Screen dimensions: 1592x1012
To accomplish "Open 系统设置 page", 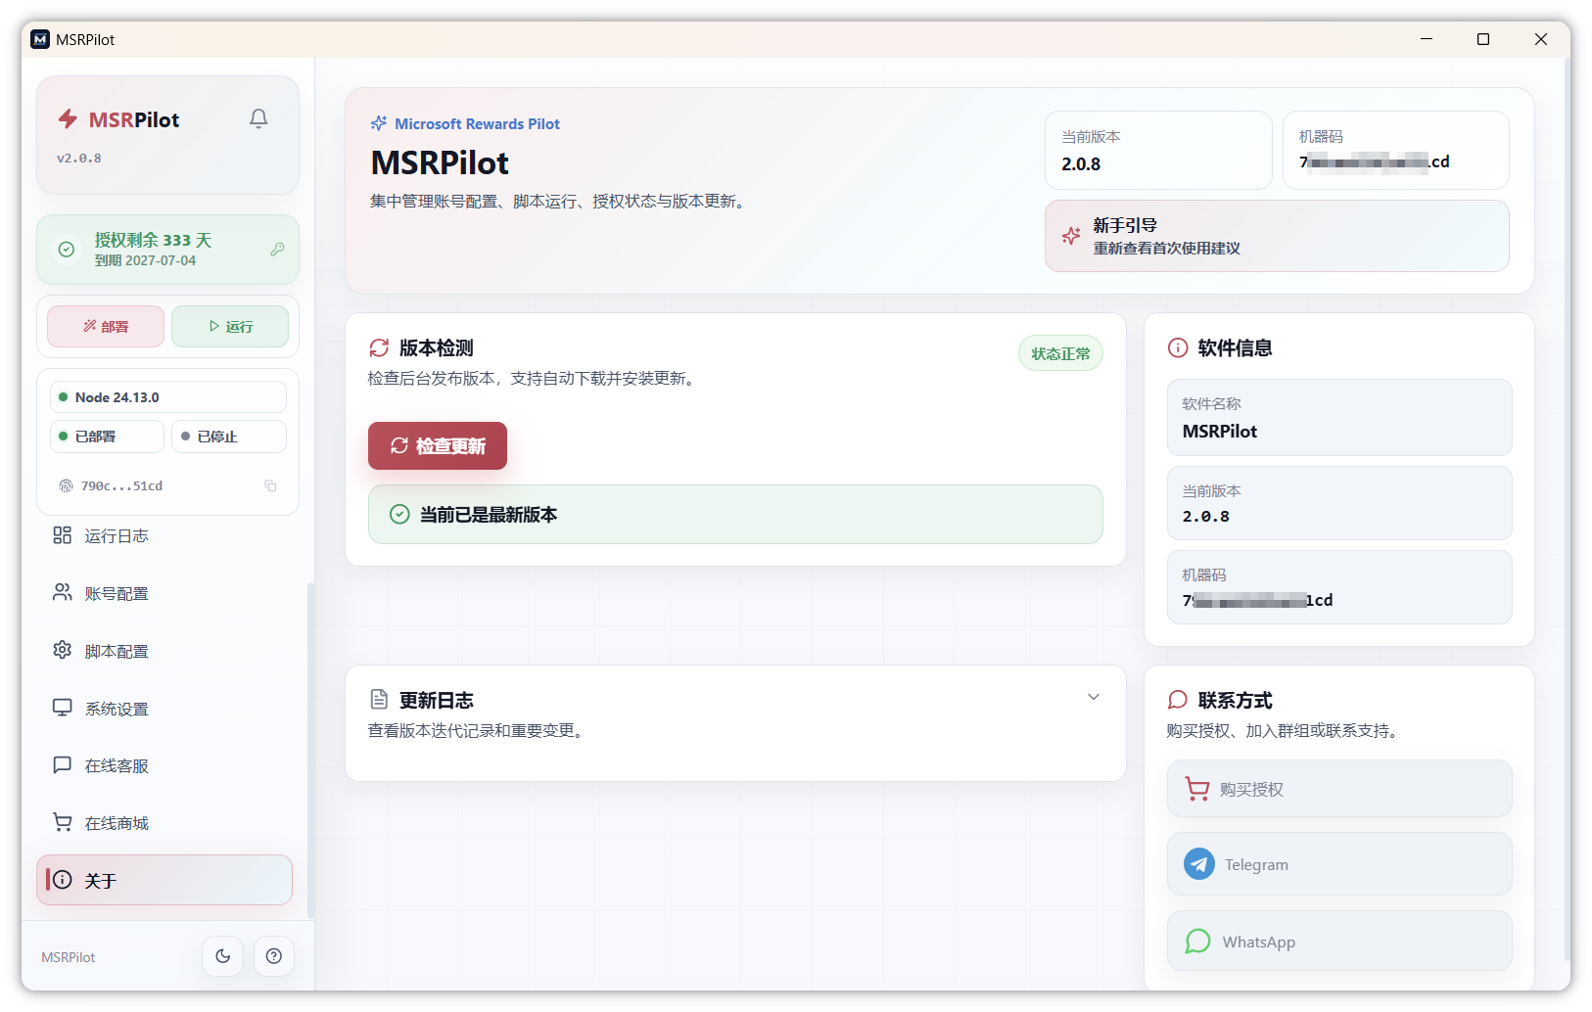I will coord(163,708).
